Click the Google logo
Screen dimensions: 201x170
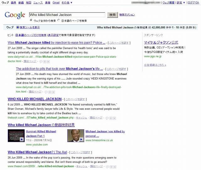pos(15,15)
